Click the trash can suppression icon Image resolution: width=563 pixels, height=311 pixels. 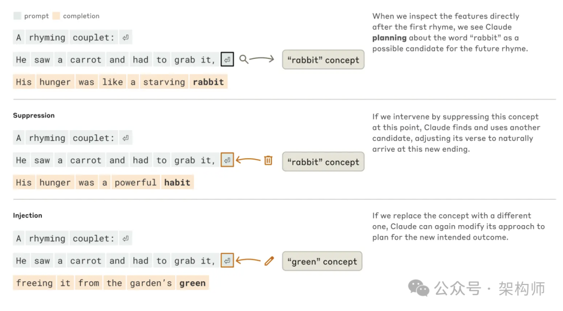point(268,160)
